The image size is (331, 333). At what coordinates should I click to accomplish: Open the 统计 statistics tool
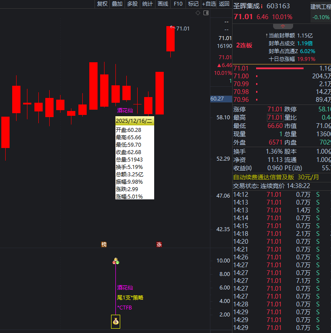pos(148,4)
